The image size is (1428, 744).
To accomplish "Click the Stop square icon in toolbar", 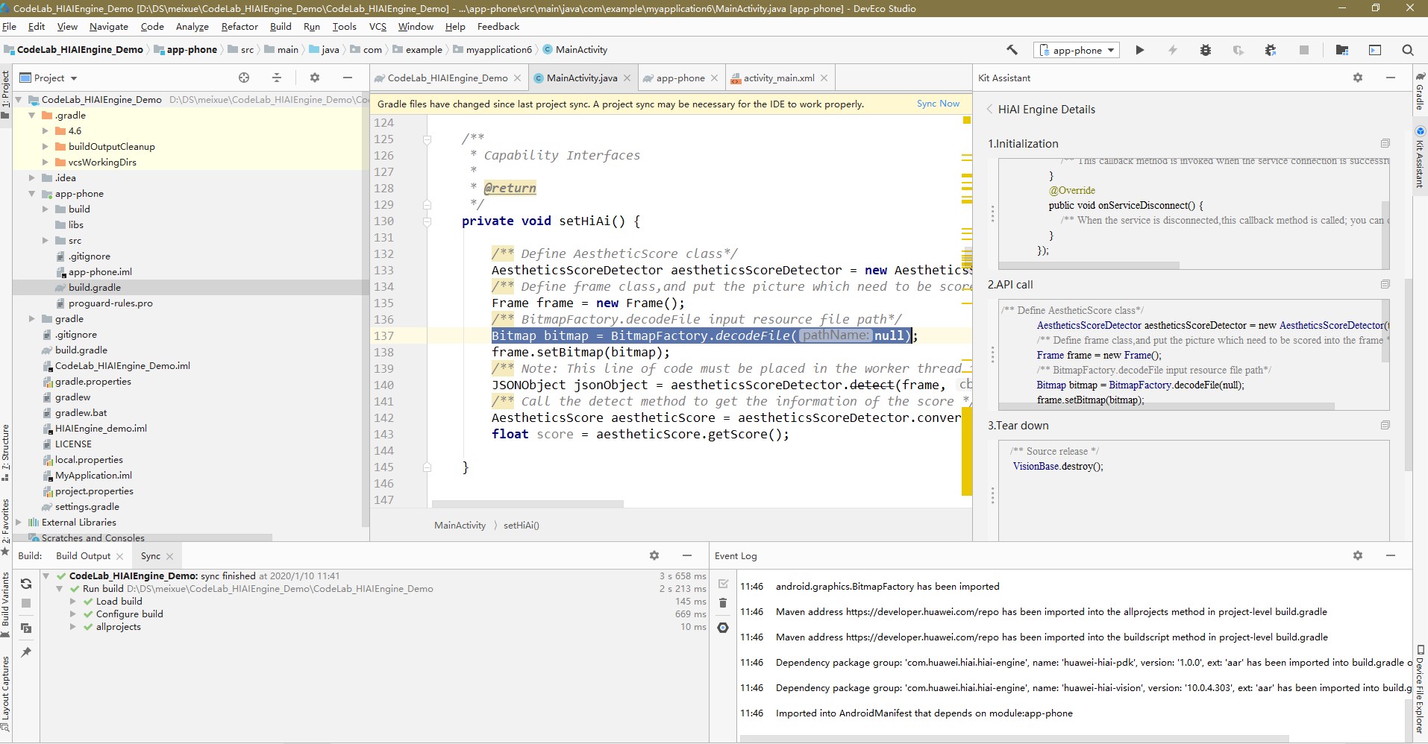I will [1304, 50].
